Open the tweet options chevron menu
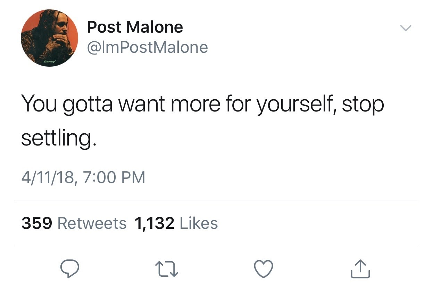The width and height of the screenshot is (425, 291). pyautogui.click(x=406, y=28)
